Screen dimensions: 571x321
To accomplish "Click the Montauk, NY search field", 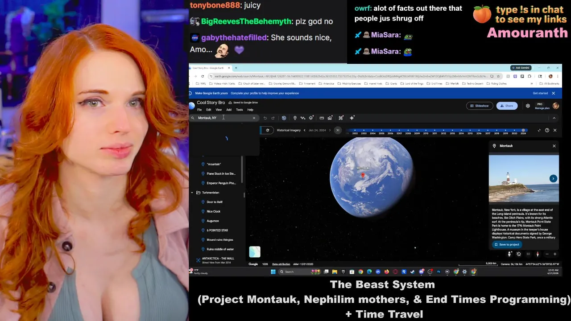I will coord(223,118).
